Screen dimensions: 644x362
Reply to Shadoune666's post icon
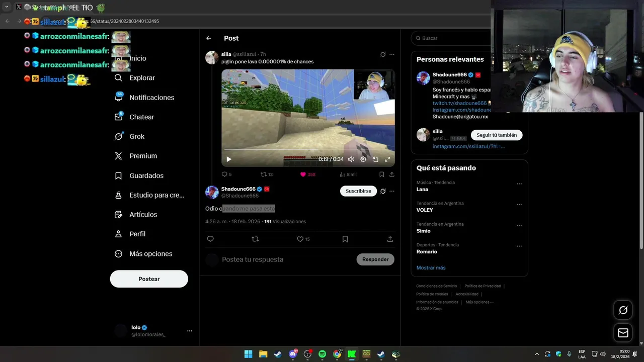pyautogui.click(x=210, y=239)
